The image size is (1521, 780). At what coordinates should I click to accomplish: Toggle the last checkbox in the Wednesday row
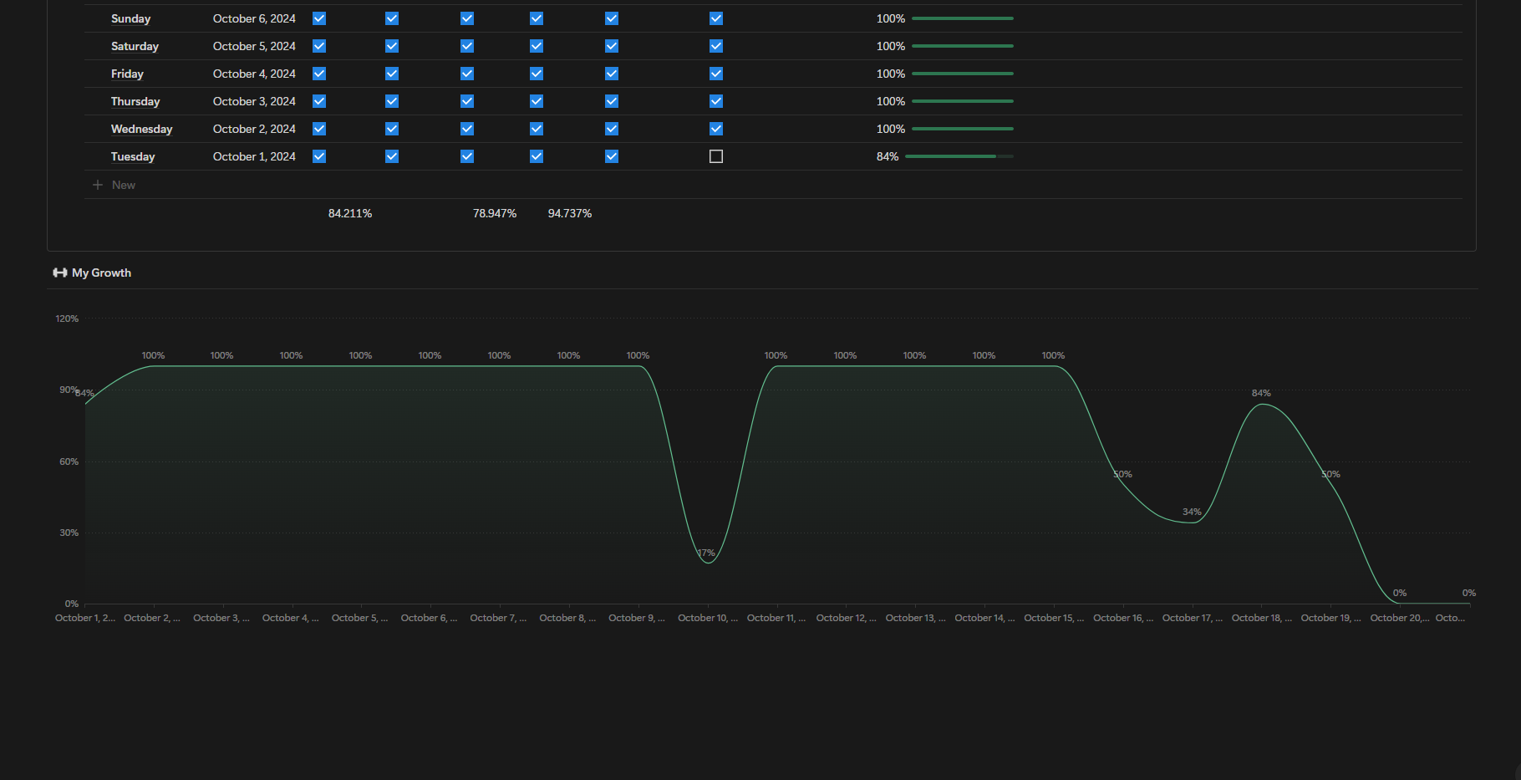(x=716, y=129)
